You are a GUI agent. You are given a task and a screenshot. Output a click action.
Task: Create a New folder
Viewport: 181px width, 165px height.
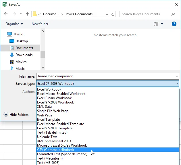[x=40, y=24]
